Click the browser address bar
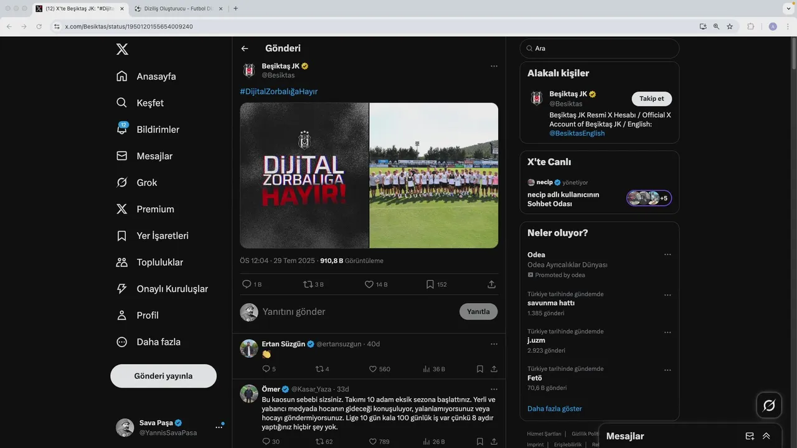Screen dimensions: 797x448 click(x=374, y=27)
